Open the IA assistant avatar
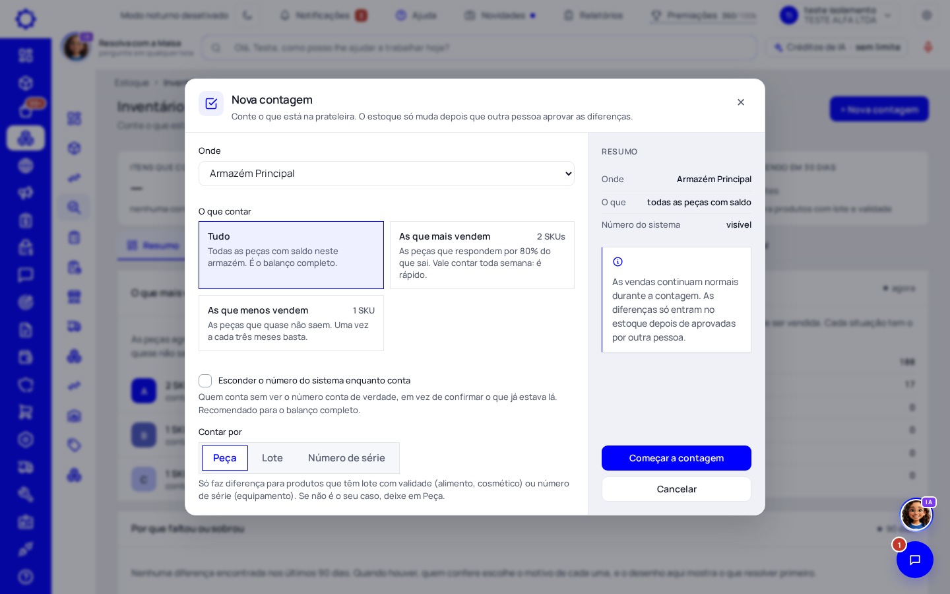 (x=916, y=515)
